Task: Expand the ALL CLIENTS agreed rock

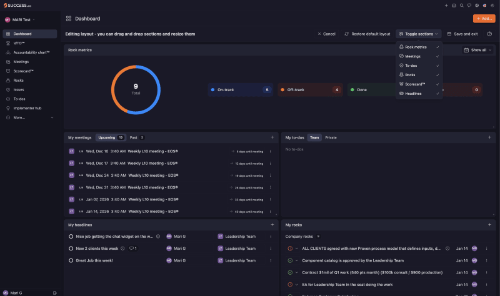Action: (296, 249)
